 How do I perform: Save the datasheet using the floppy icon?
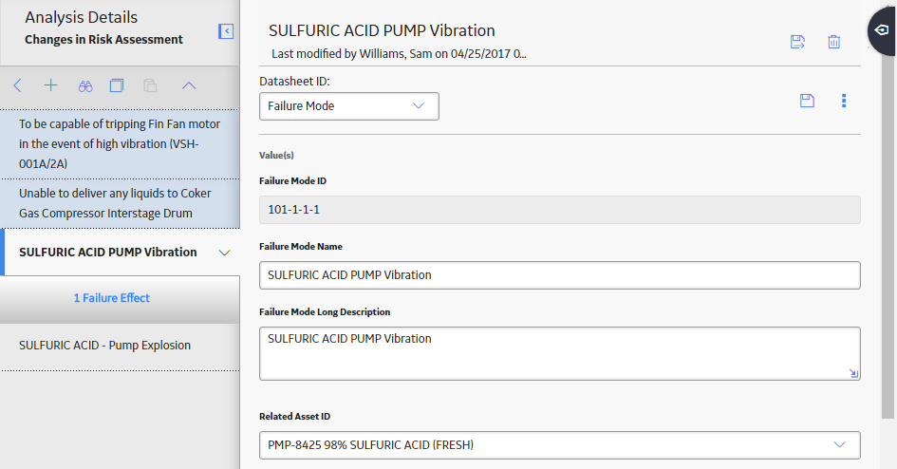tap(807, 101)
